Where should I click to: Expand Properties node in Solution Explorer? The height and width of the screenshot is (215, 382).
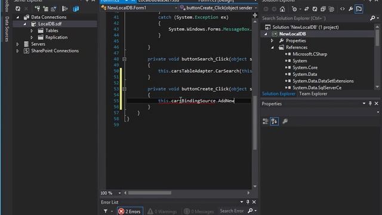[272, 41]
